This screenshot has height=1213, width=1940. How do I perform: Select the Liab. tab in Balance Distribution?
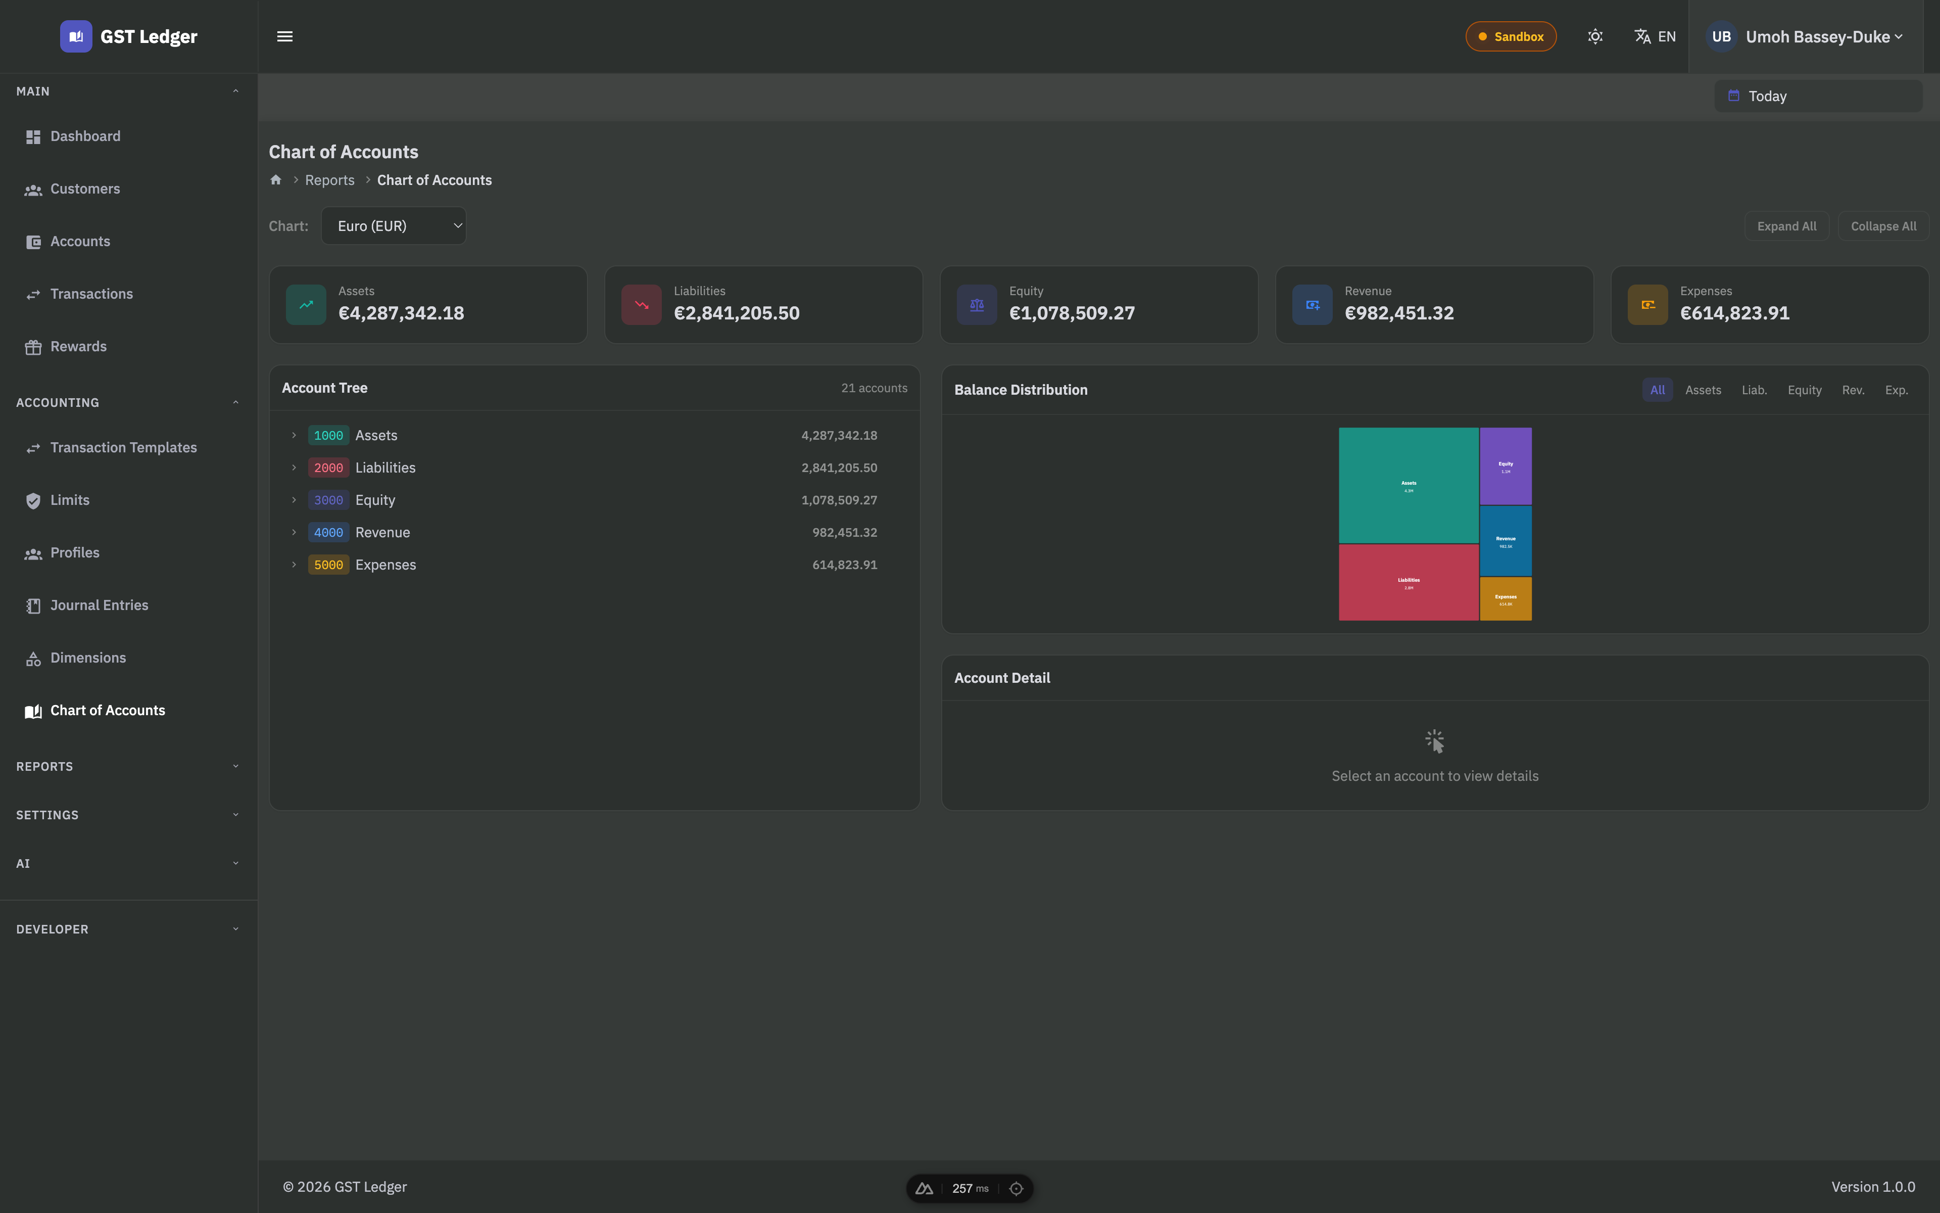pyautogui.click(x=1754, y=390)
